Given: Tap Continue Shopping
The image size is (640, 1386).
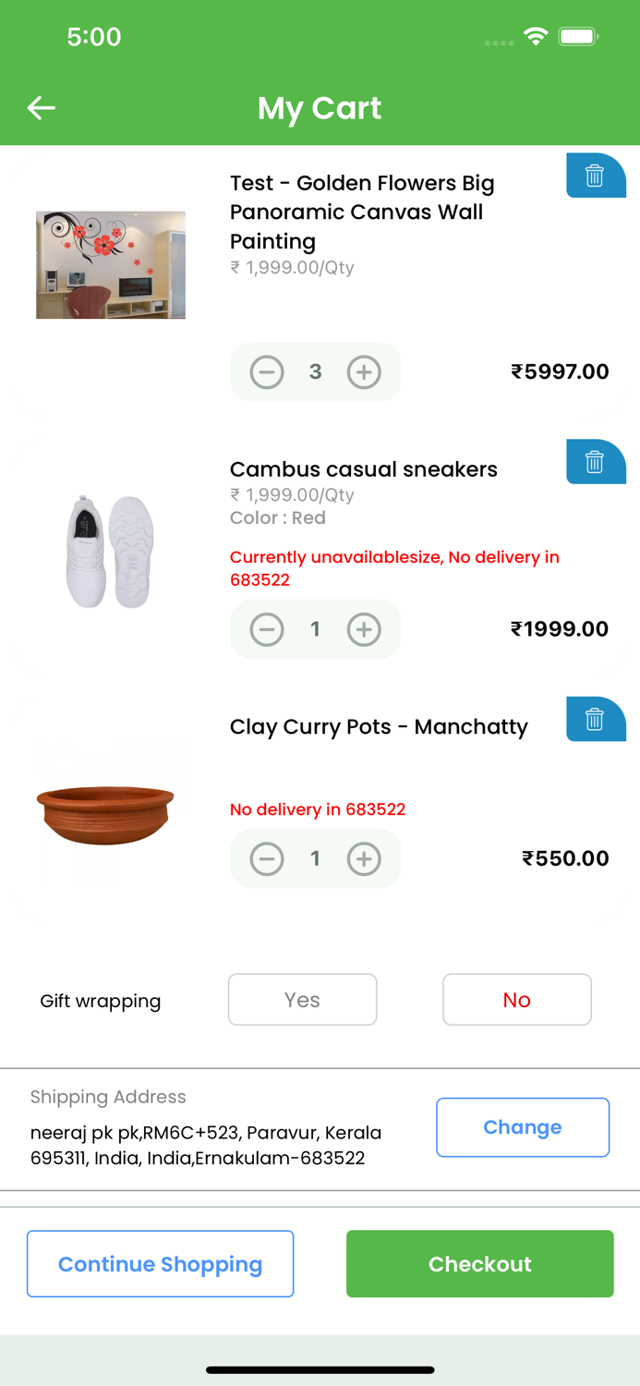Looking at the screenshot, I should [x=160, y=1263].
